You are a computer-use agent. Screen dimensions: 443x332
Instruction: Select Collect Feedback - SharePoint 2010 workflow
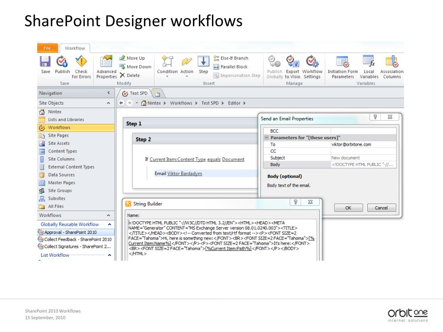[x=76, y=239]
